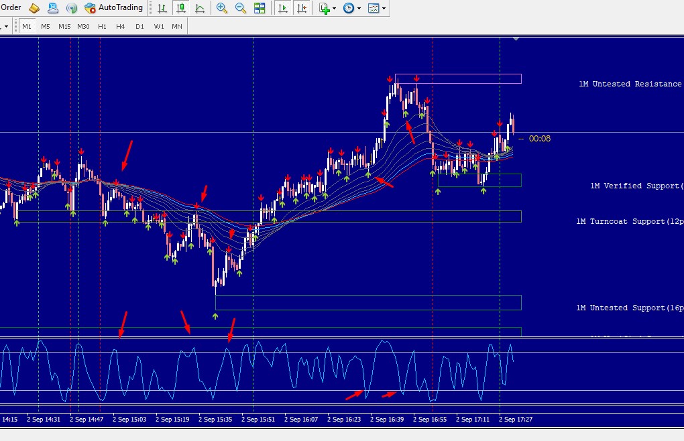Zoom out on the chart

(x=240, y=8)
